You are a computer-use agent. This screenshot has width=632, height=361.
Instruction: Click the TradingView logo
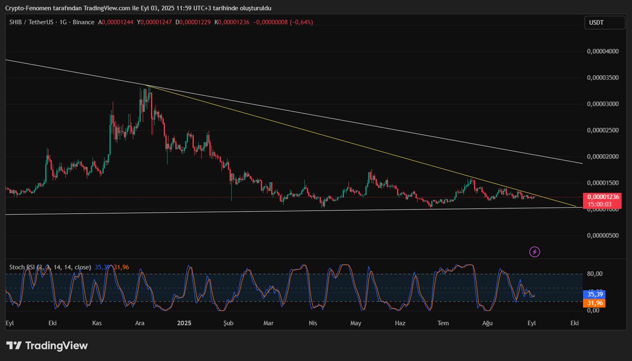coord(47,346)
